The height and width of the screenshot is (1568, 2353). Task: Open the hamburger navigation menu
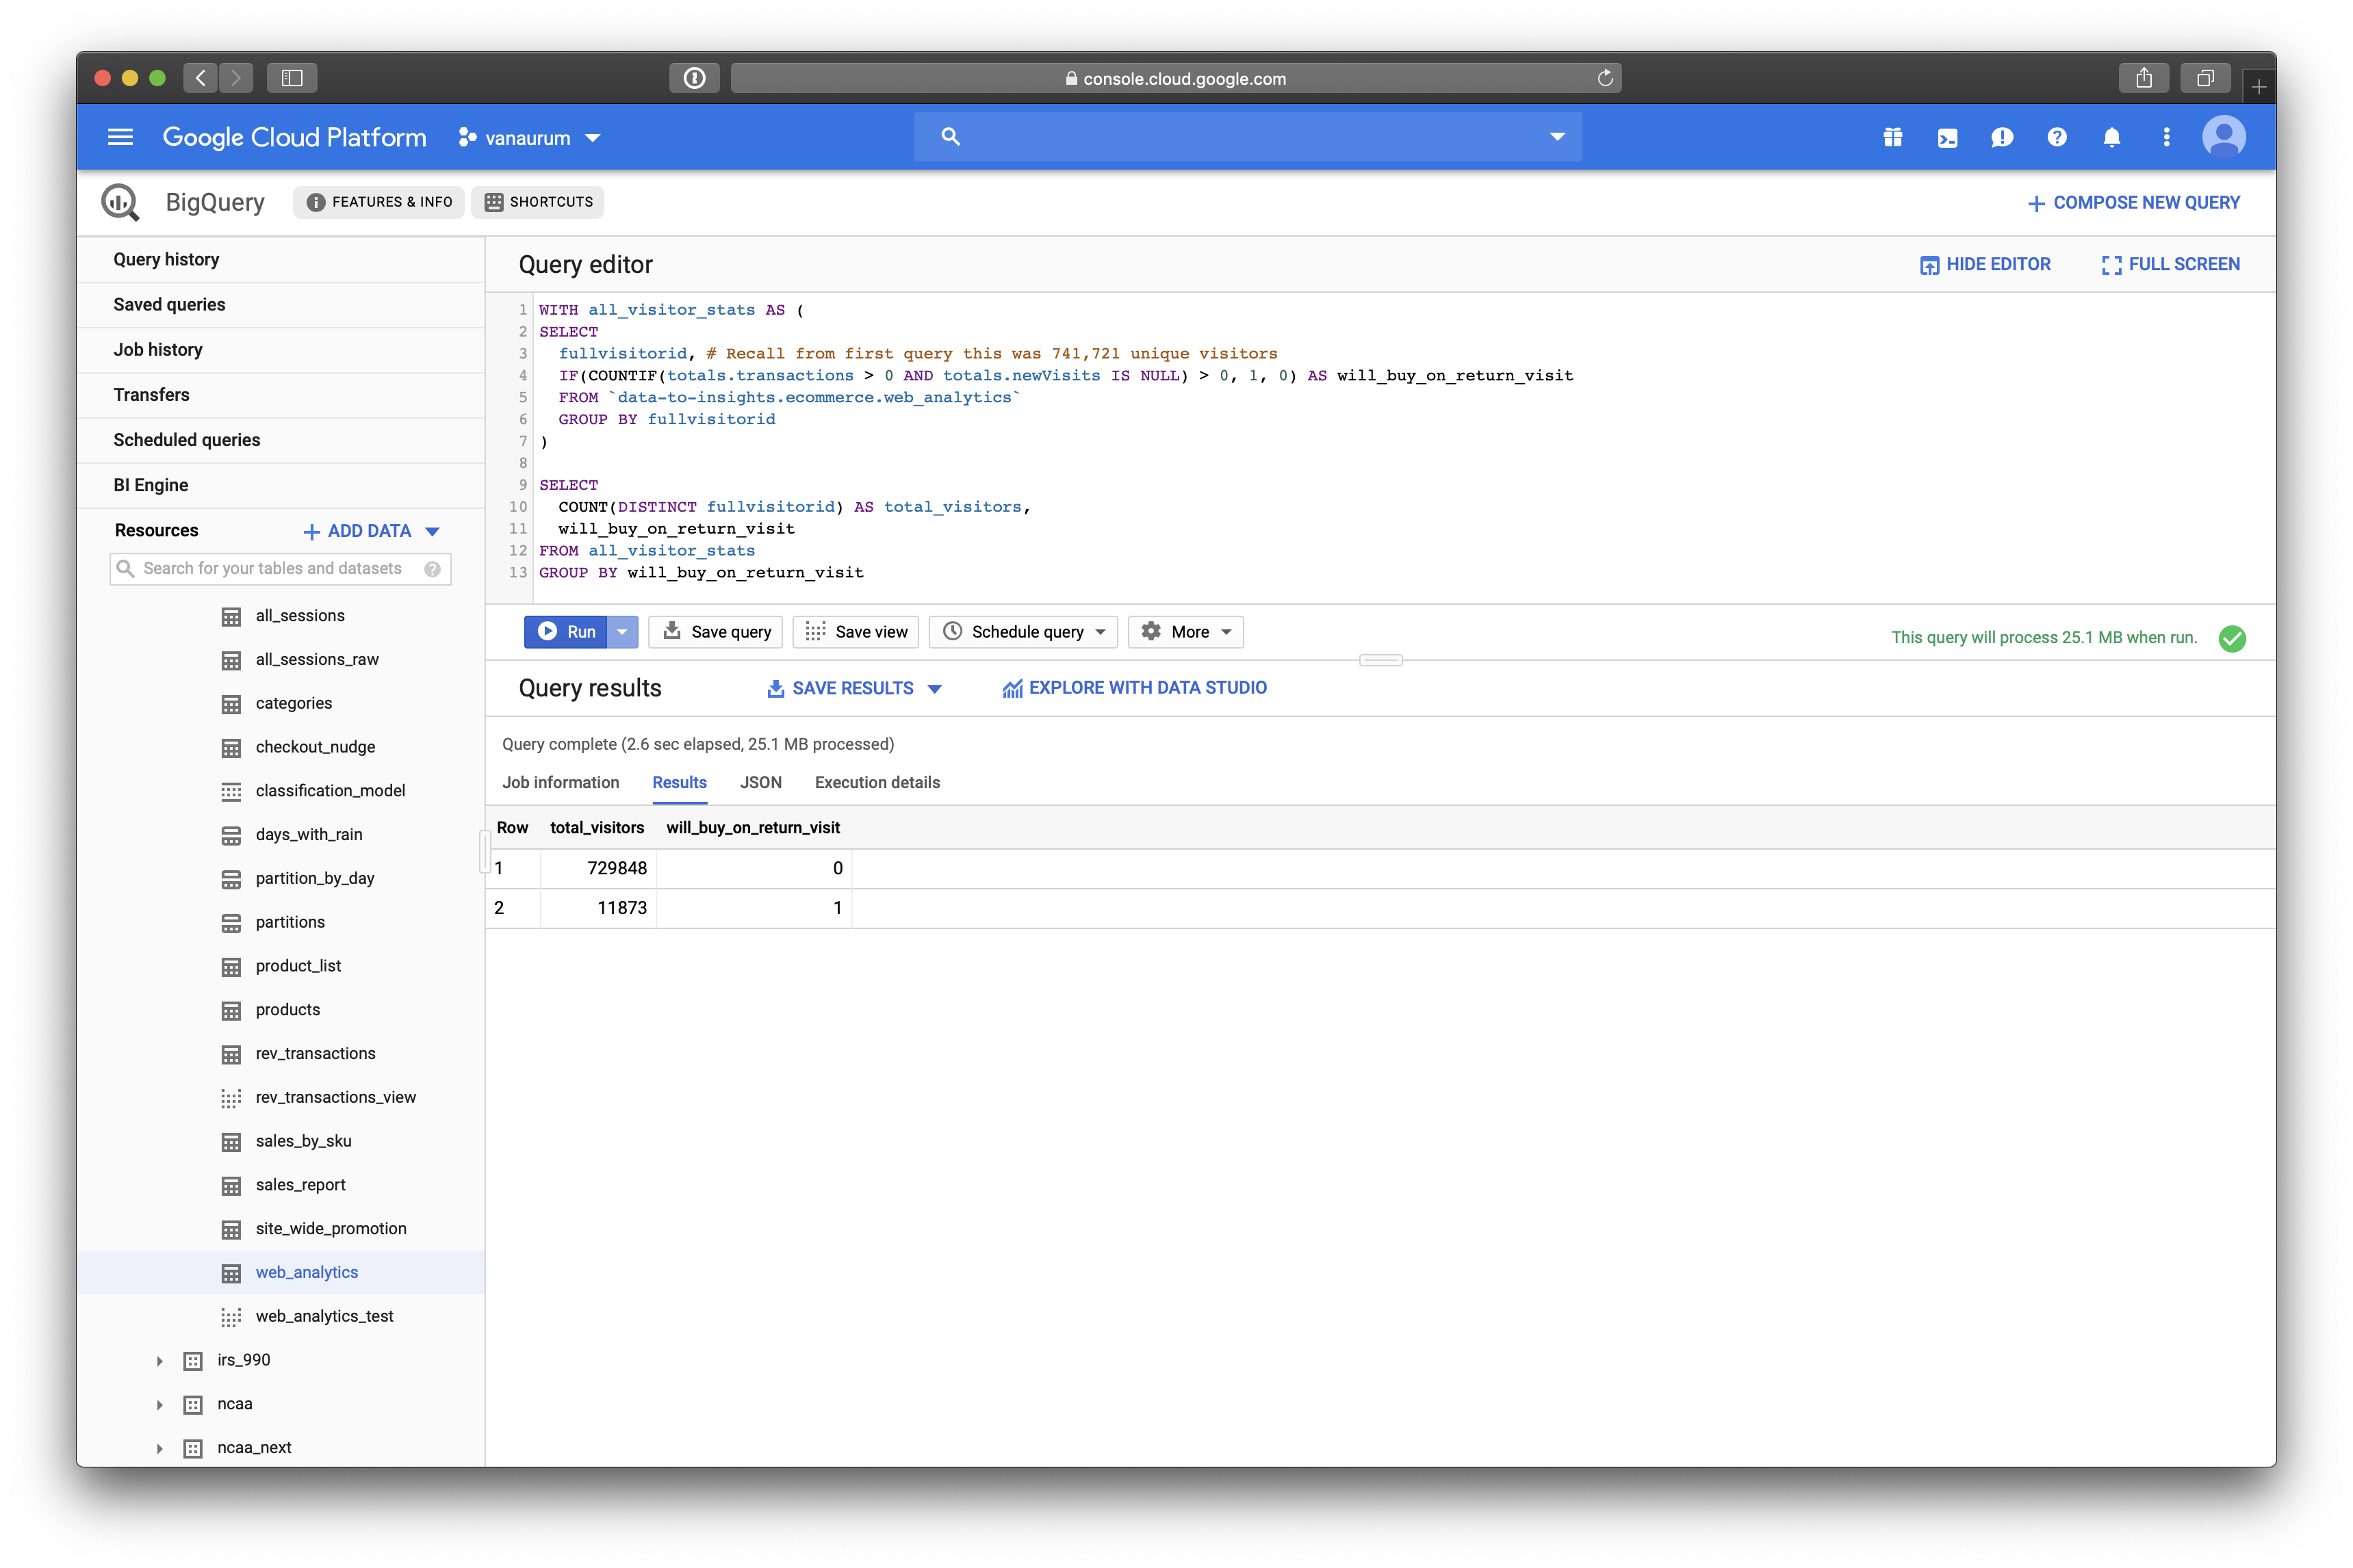[x=120, y=137]
